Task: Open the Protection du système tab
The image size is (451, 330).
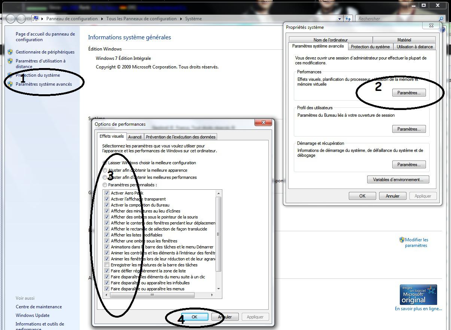Action: [370, 47]
